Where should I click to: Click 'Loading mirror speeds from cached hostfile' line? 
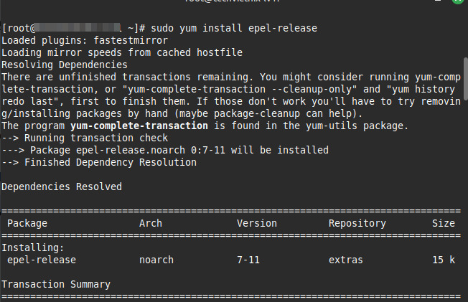(122, 53)
